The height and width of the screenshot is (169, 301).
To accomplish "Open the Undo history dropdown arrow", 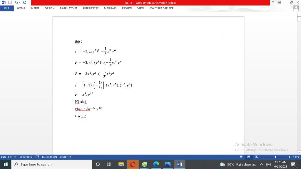I will coord(20,2).
